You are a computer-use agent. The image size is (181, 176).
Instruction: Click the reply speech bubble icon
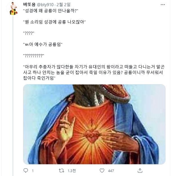[26, 170]
